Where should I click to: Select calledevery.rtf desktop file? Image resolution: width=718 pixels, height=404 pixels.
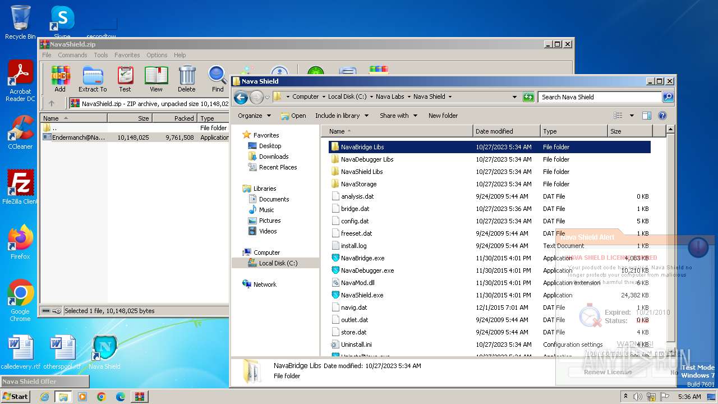[x=21, y=352]
